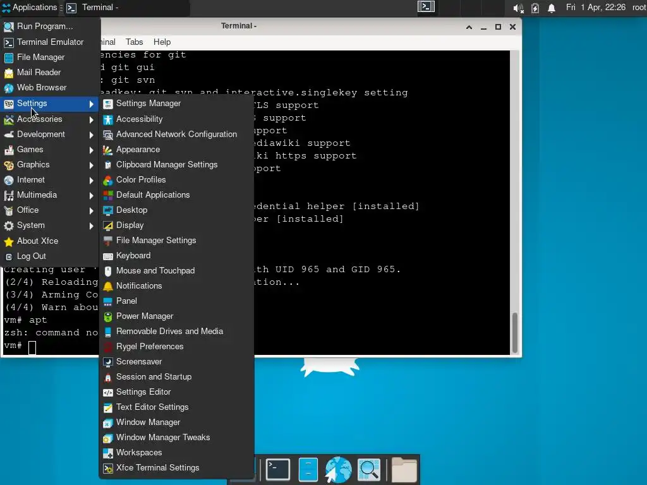The height and width of the screenshot is (485, 647).
Task: Click the Applications menu button
Action: click(30, 8)
